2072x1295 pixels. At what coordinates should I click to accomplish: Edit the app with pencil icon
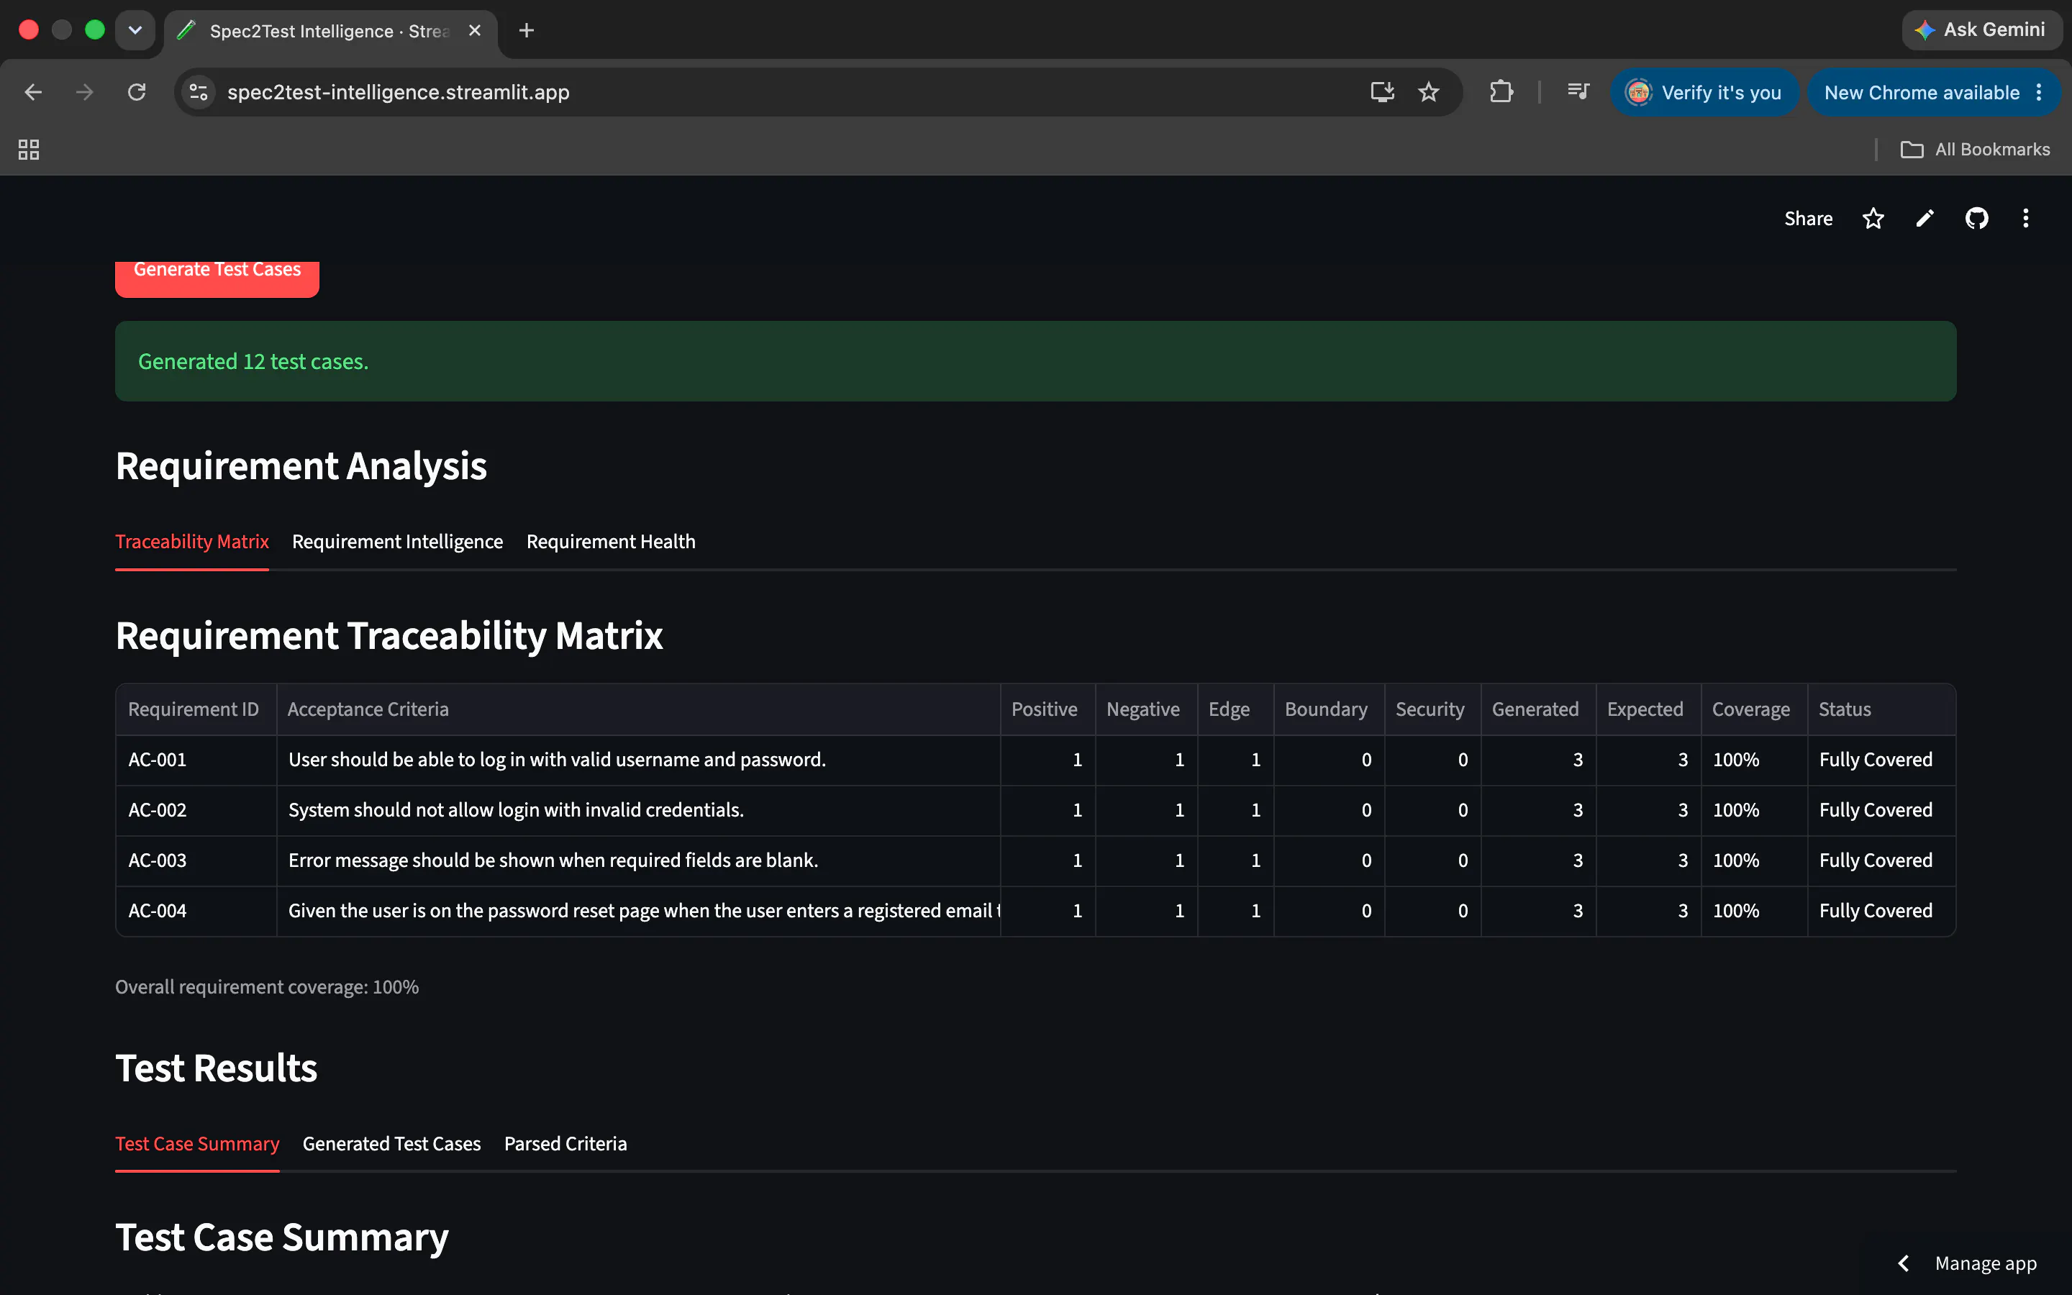[x=1925, y=219]
